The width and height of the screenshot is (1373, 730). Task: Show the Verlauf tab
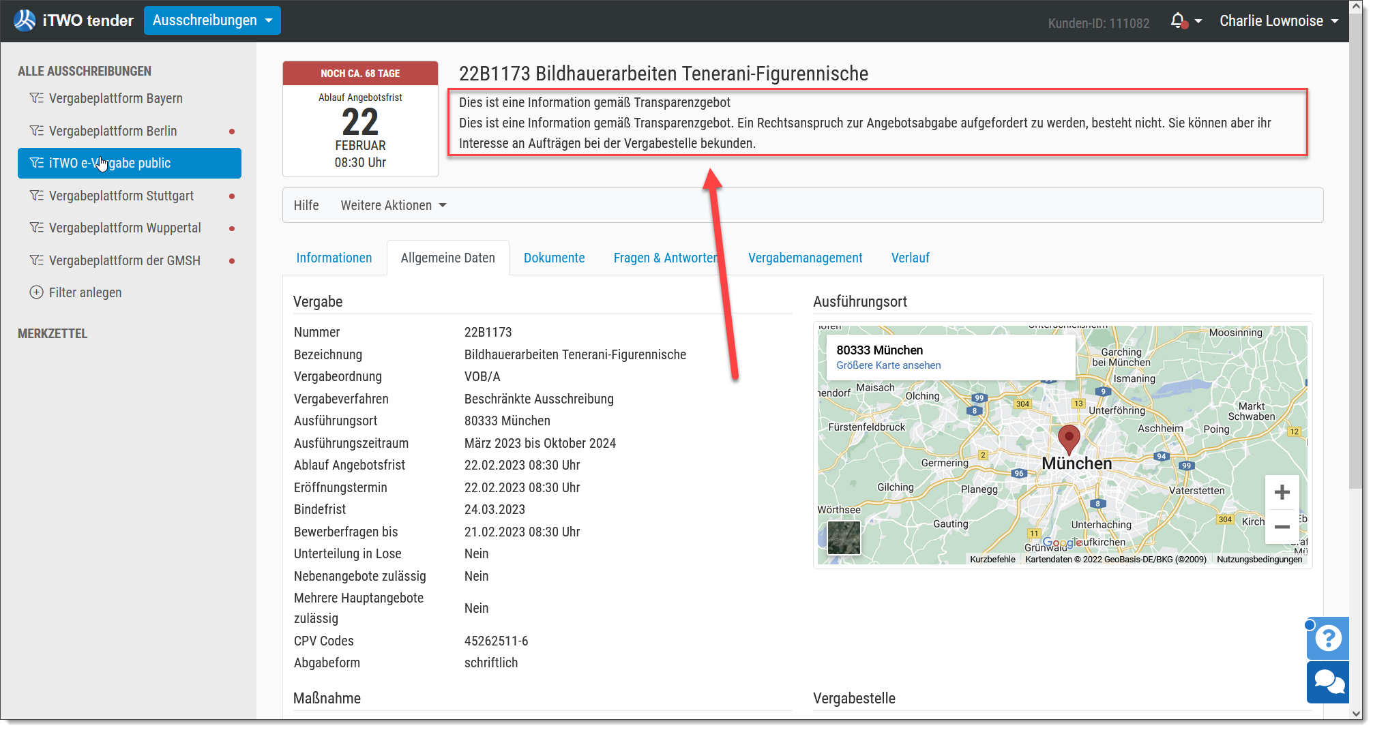(x=911, y=258)
